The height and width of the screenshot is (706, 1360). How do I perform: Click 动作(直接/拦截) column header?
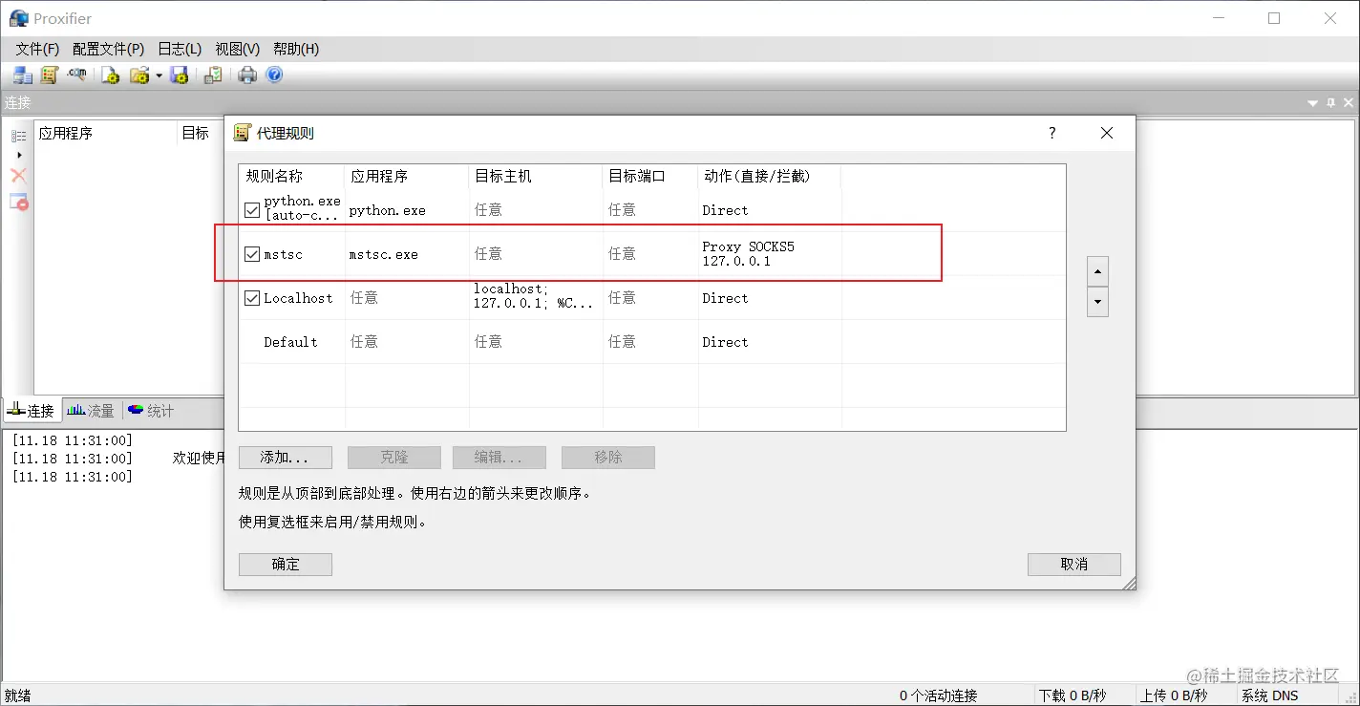tap(770, 176)
